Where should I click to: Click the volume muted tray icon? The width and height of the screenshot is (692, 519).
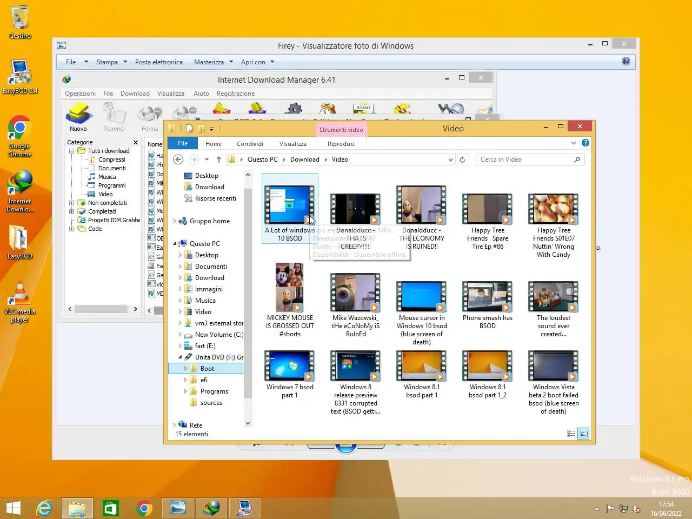click(x=636, y=509)
